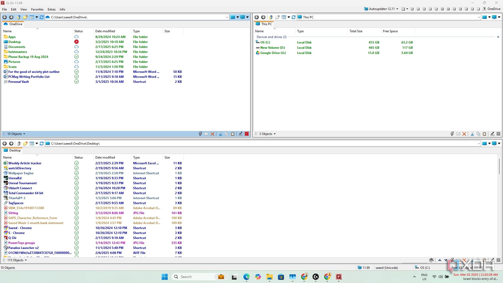
Task: Copy selection in the OneDrive pane
Action: pyautogui.click(x=227, y=134)
